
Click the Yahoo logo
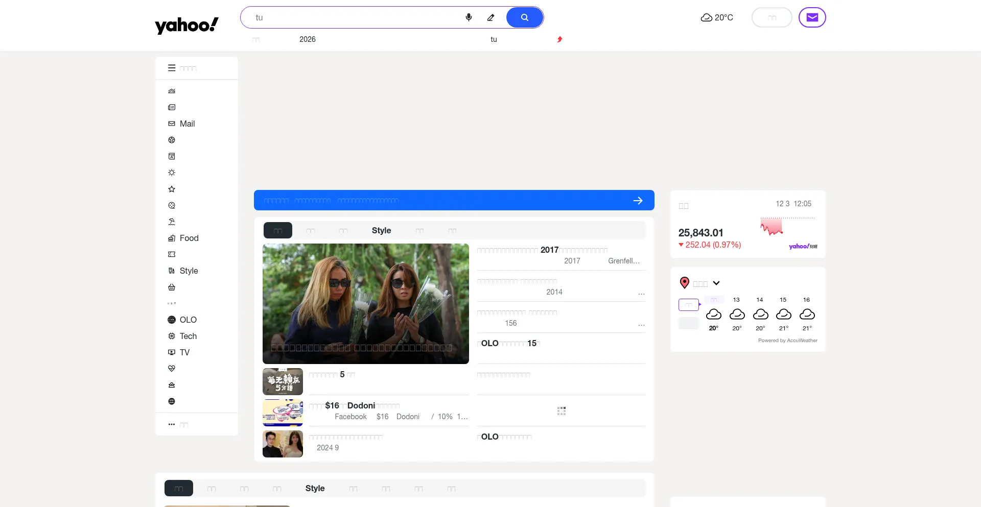(x=186, y=25)
